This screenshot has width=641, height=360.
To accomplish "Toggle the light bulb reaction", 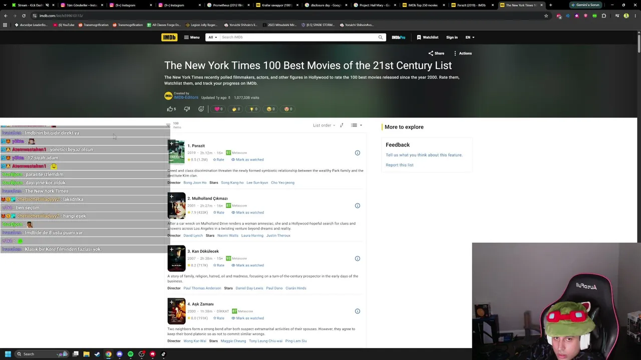I will pos(253,109).
